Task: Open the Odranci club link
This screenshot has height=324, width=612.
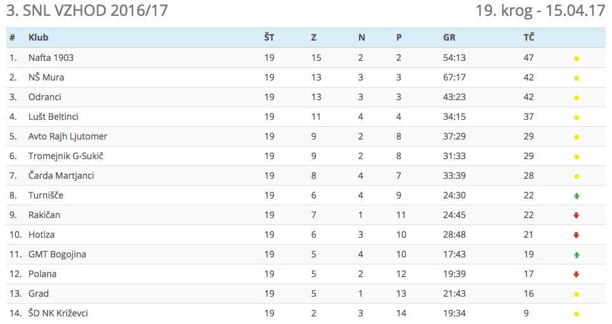Action: [44, 97]
